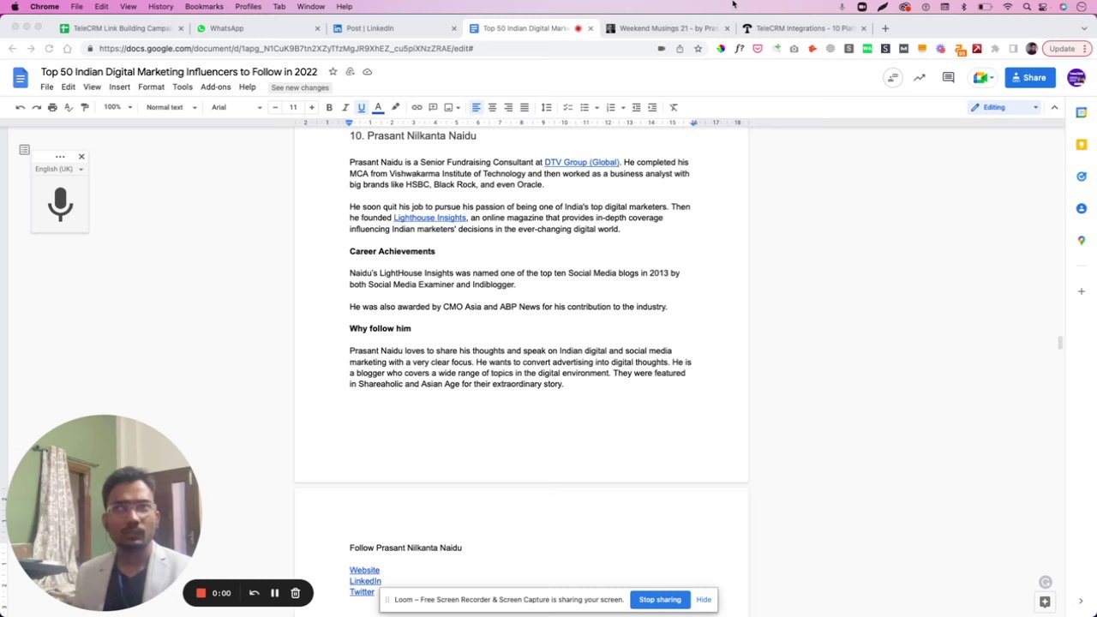The height and width of the screenshot is (617, 1097).
Task: Open the DTV Group (Global) link
Action: coord(581,162)
